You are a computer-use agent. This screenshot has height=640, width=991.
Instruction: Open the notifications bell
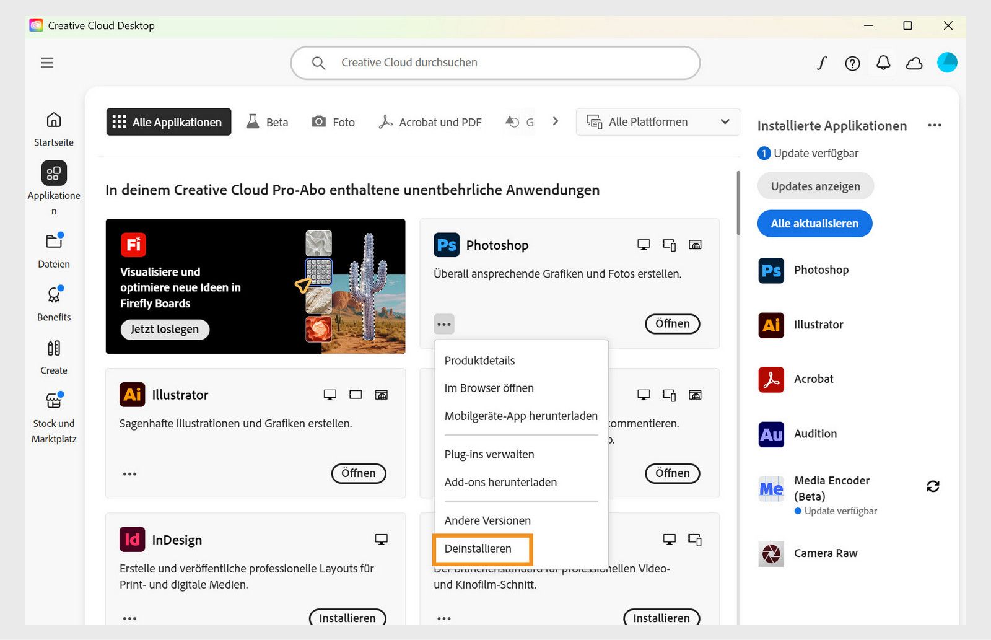883,63
